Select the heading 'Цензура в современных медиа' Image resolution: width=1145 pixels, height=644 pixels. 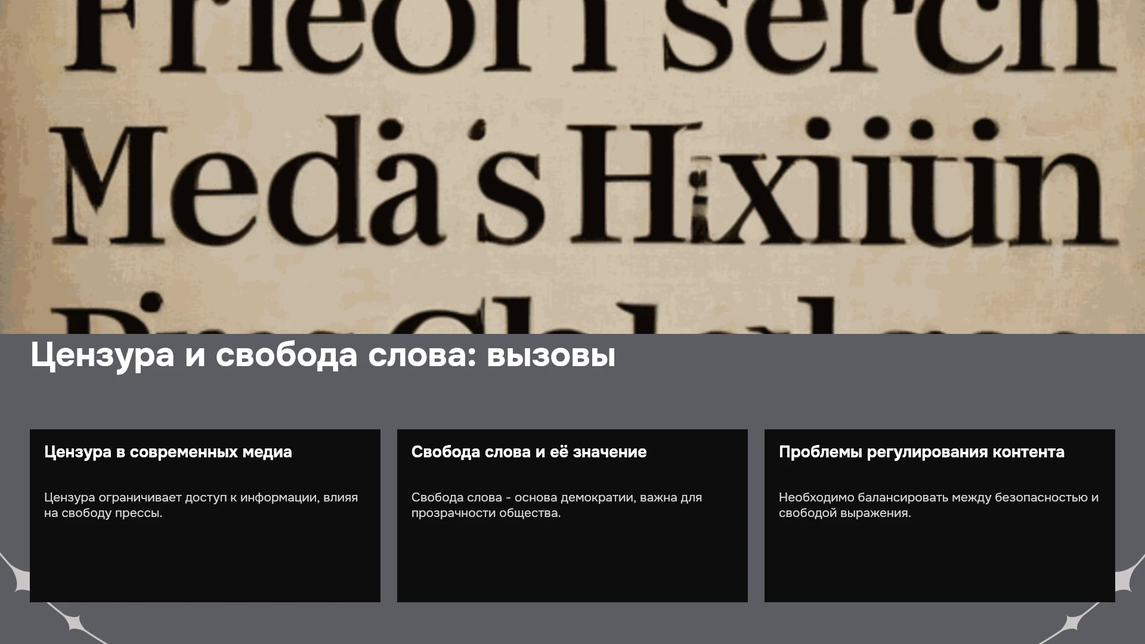168,452
